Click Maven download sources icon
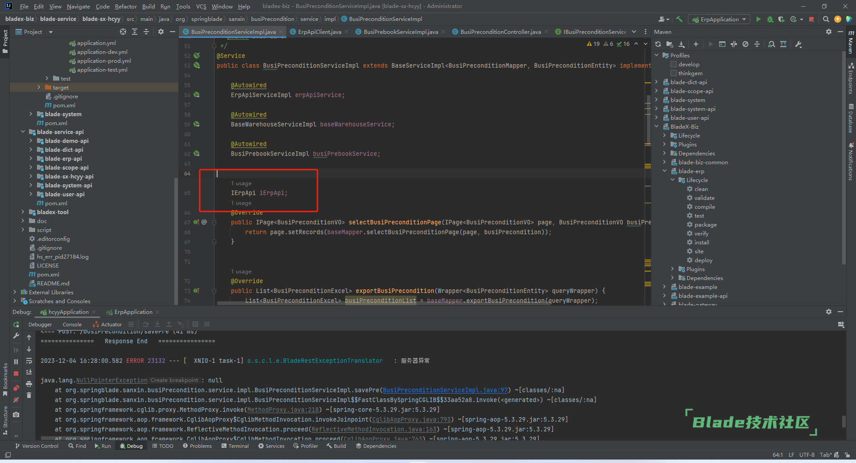This screenshot has height=463, width=856. click(682, 44)
